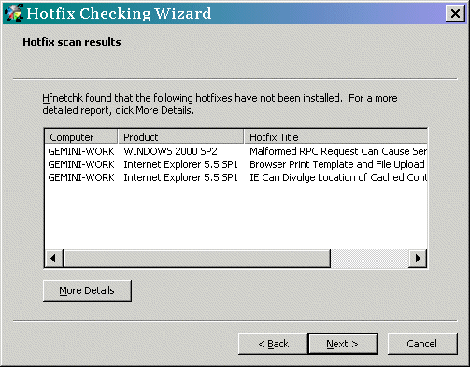Select the GEMINI-WORK cell in the WINDOWS 2000 SP2 row

(x=81, y=151)
